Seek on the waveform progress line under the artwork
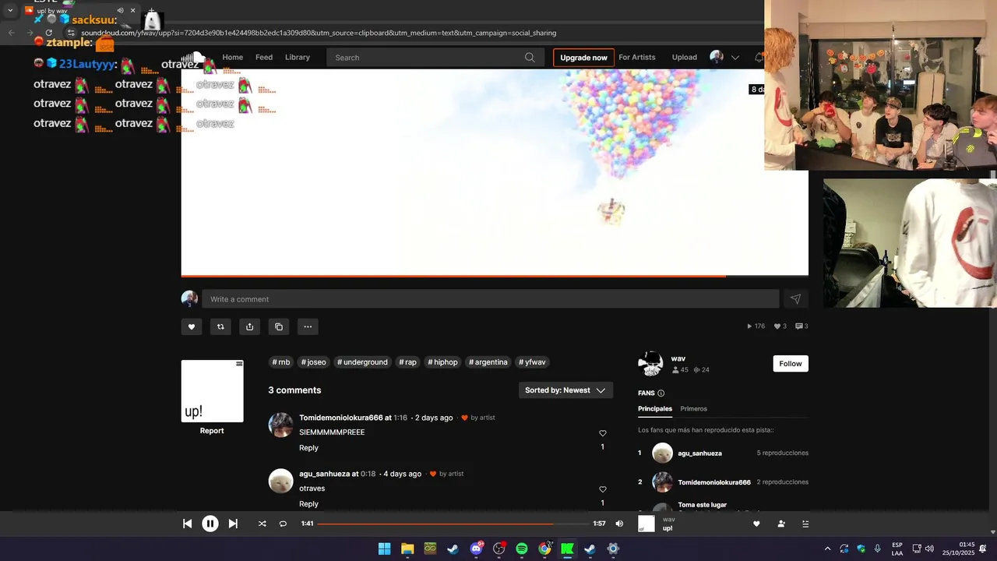 click(495, 276)
